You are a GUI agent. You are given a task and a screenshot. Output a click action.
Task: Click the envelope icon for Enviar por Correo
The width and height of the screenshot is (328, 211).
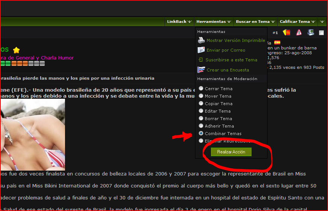tap(201, 50)
